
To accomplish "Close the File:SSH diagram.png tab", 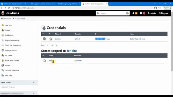I will 79,4.
